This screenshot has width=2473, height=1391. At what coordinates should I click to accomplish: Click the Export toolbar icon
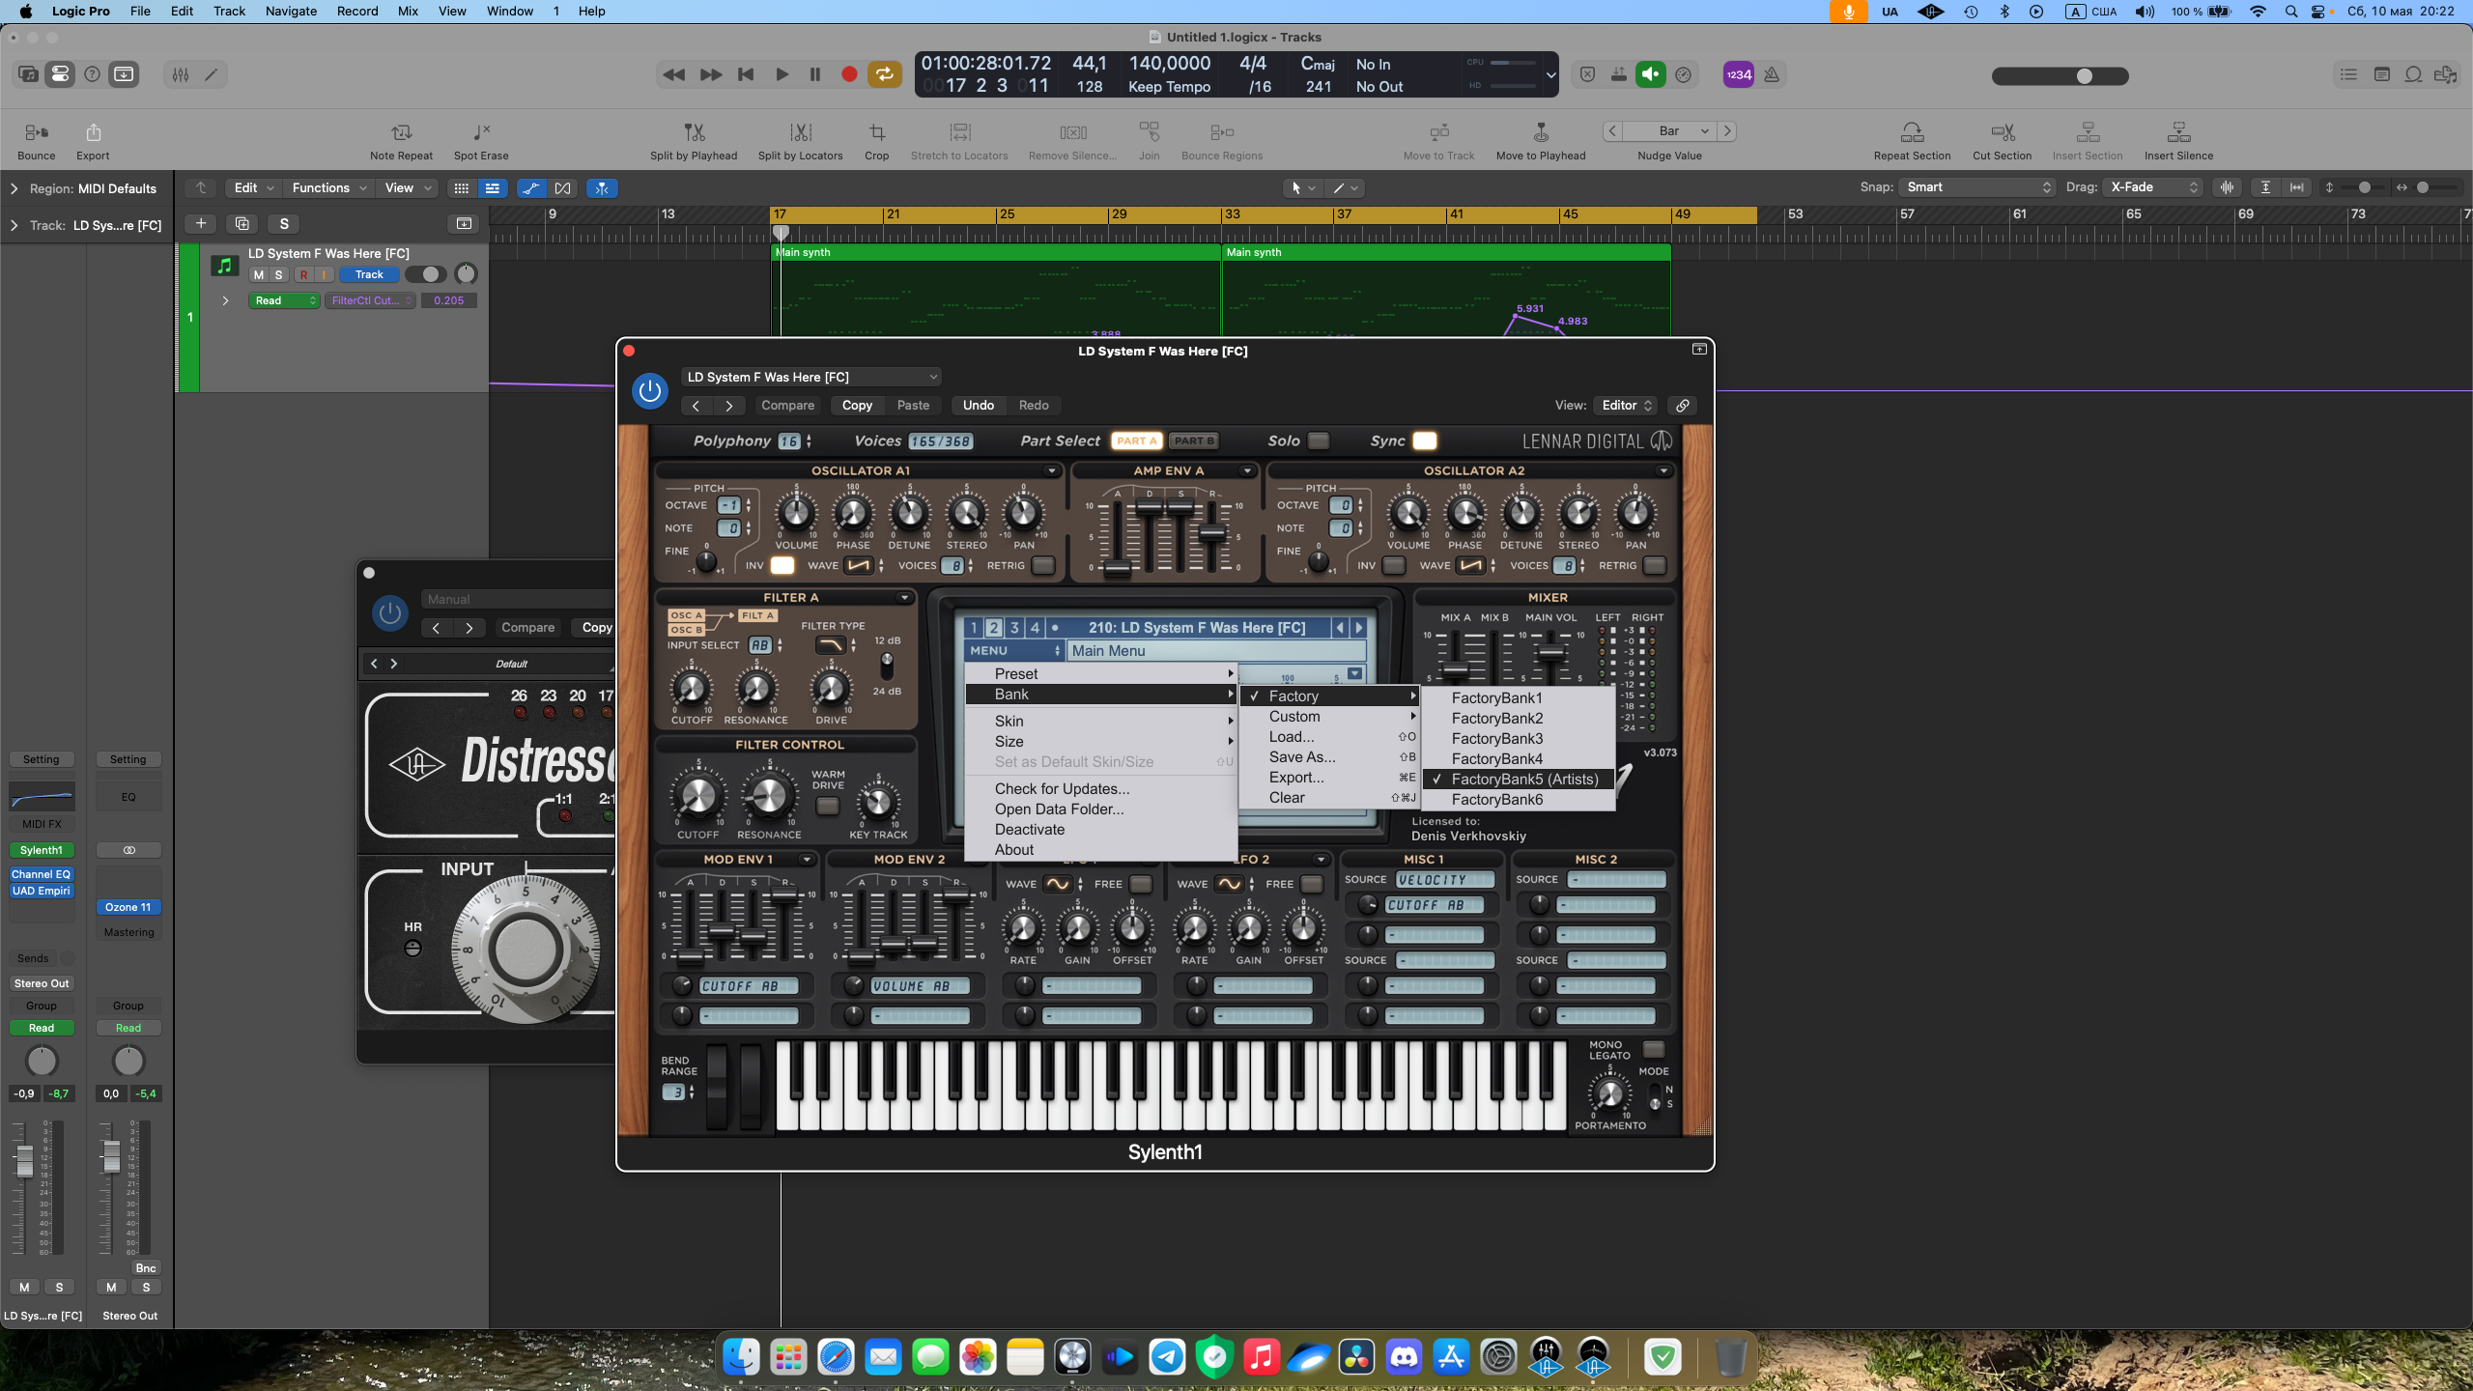tap(93, 132)
